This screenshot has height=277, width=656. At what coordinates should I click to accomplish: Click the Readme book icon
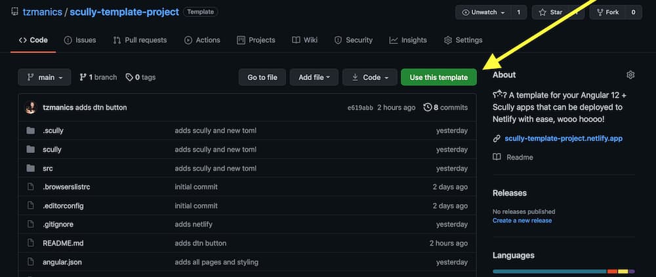point(497,158)
